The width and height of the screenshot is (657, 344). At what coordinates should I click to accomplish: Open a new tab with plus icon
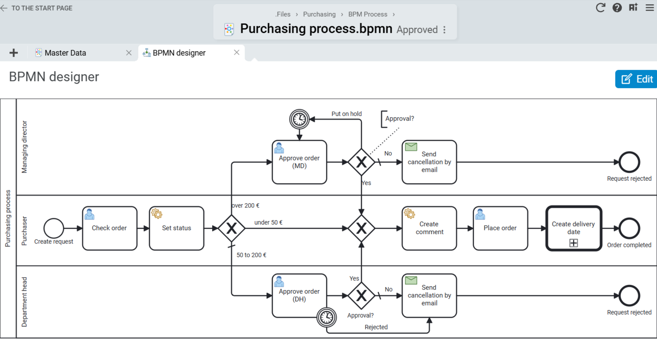tap(14, 53)
